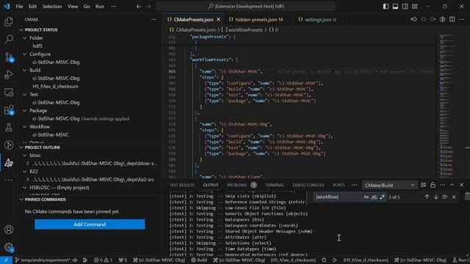Toggle Match Case in output find
470x264 pixels.
[x=366, y=197]
